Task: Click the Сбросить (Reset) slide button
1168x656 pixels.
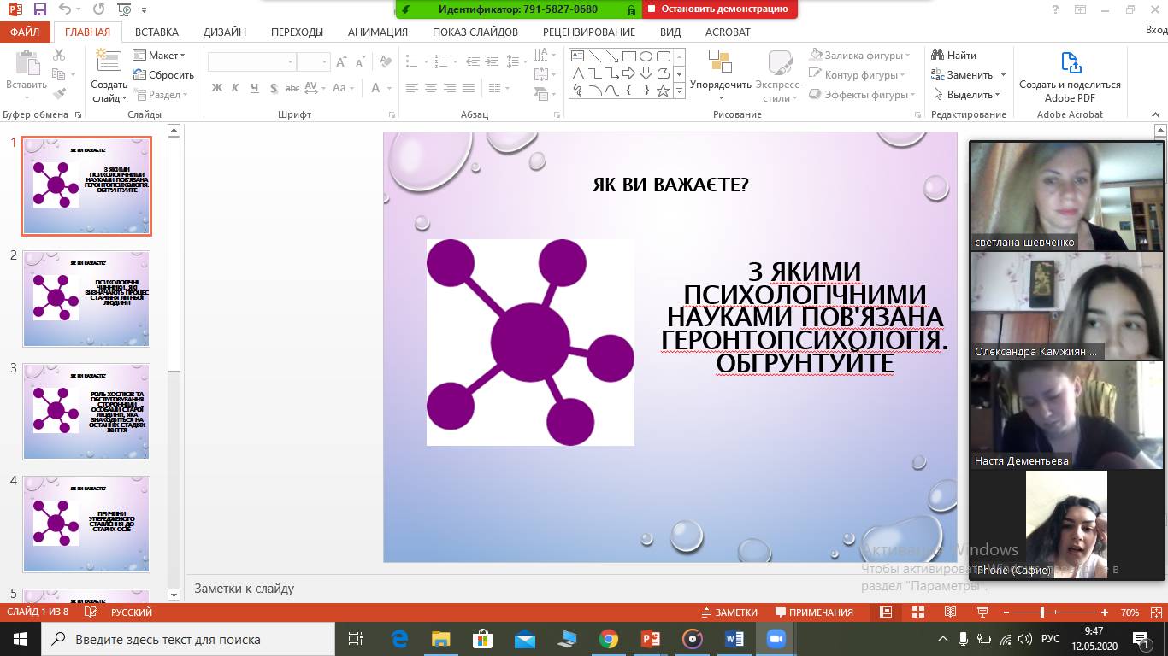Action: tap(163, 75)
